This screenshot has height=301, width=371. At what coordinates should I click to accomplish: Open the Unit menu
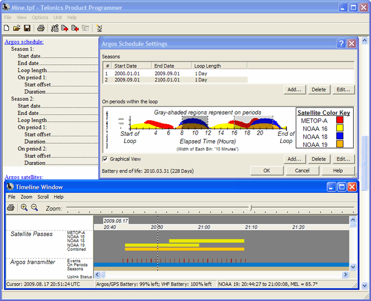58,17
